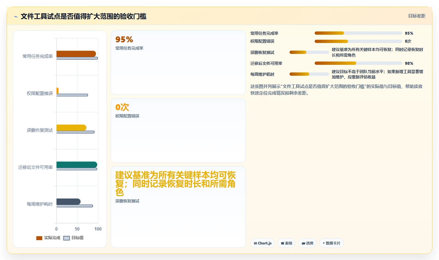Click the 误删恢复测试 caption in the third card
Viewport: 439px width, 260px height.
127,201
